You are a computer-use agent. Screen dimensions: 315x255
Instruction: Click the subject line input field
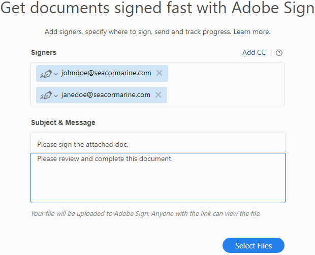pos(157,144)
